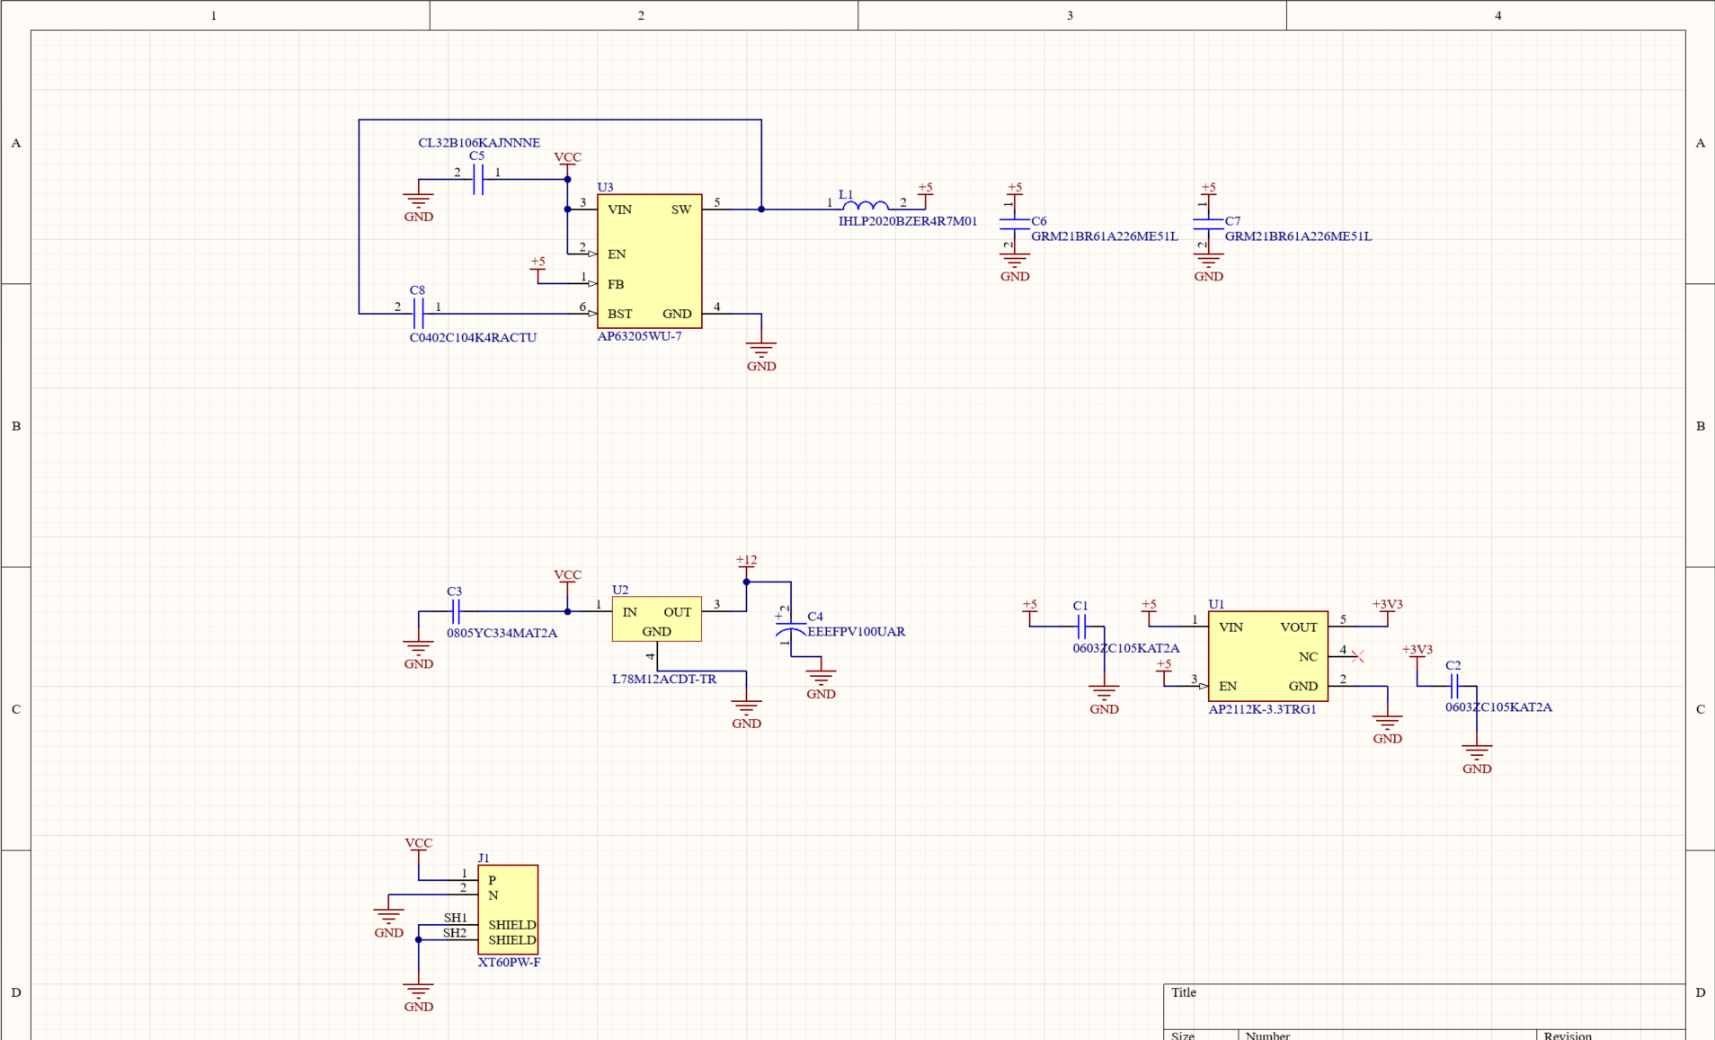
Task: Select the GRM21BR61A226ME51L label beside C7
Action: (1298, 236)
